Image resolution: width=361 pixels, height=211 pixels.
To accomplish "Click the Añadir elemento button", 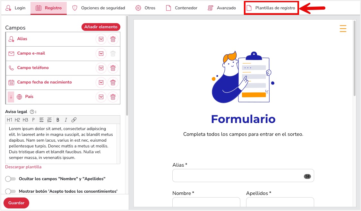I will coord(101,27).
